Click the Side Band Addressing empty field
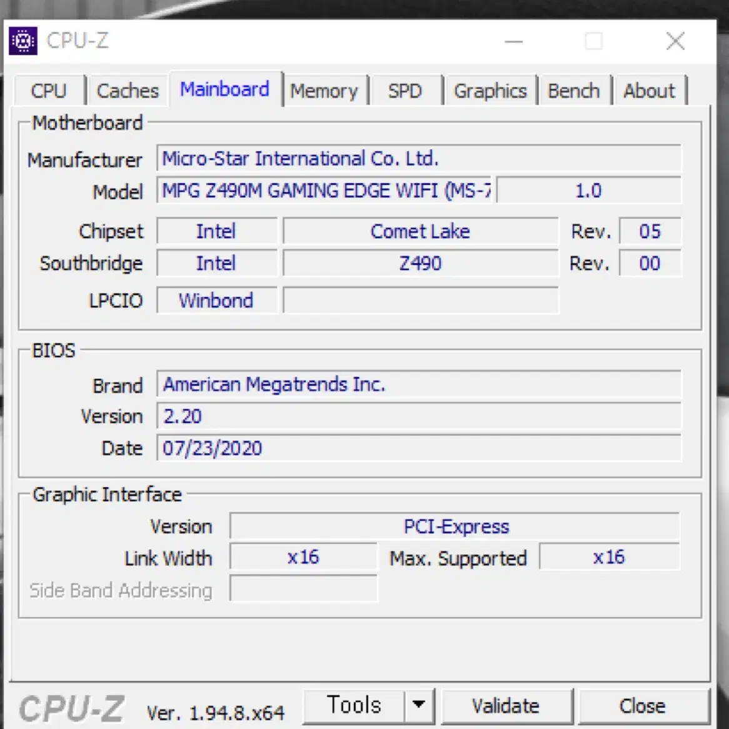The image size is (729, 729). pos(303,588)
